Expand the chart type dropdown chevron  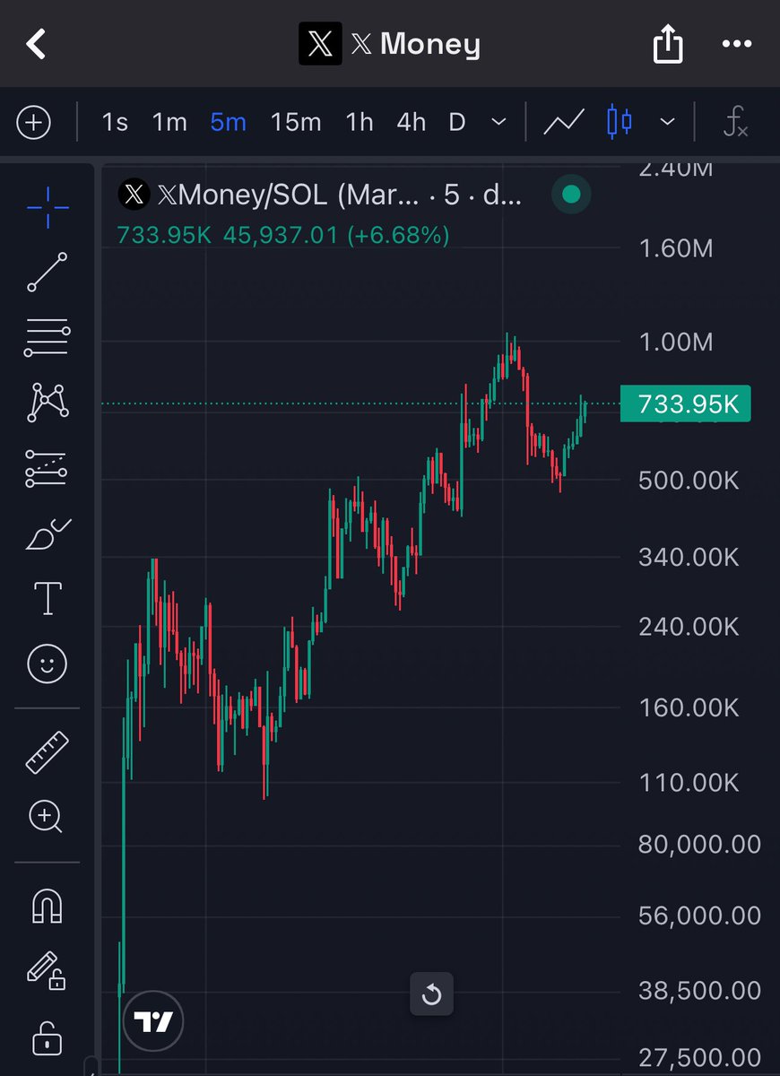coord(667,122)
